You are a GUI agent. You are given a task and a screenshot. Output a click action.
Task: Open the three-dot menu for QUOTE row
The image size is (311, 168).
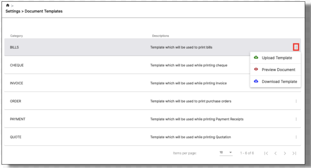click(x=296, y=137)
